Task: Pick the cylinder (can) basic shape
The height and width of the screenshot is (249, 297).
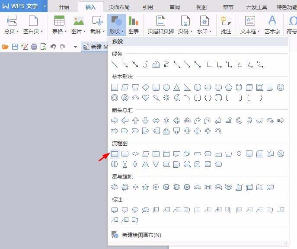Action: click(x=239, y=87)
